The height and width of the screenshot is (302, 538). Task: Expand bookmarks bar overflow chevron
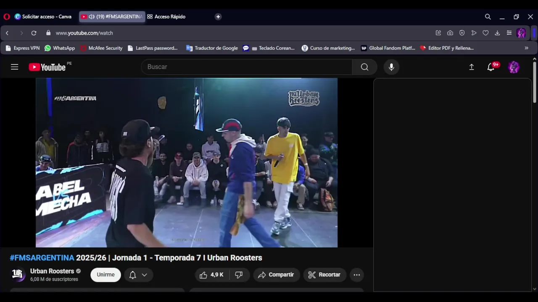pos(526,48)
